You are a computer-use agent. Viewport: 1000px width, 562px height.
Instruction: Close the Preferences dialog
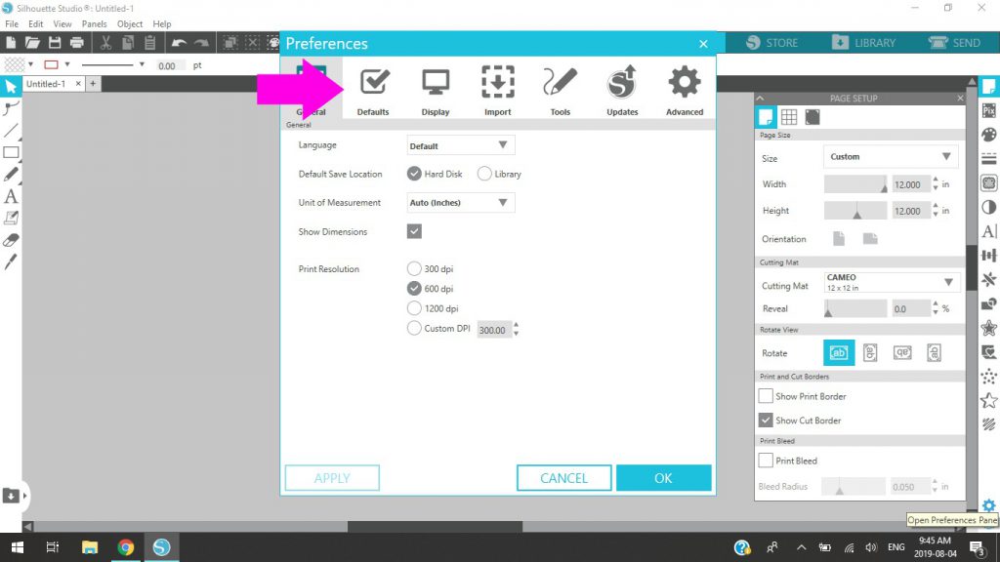703,44
